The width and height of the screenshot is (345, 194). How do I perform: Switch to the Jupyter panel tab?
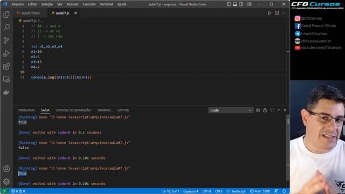pyautogui.click(x=123, y=110)
